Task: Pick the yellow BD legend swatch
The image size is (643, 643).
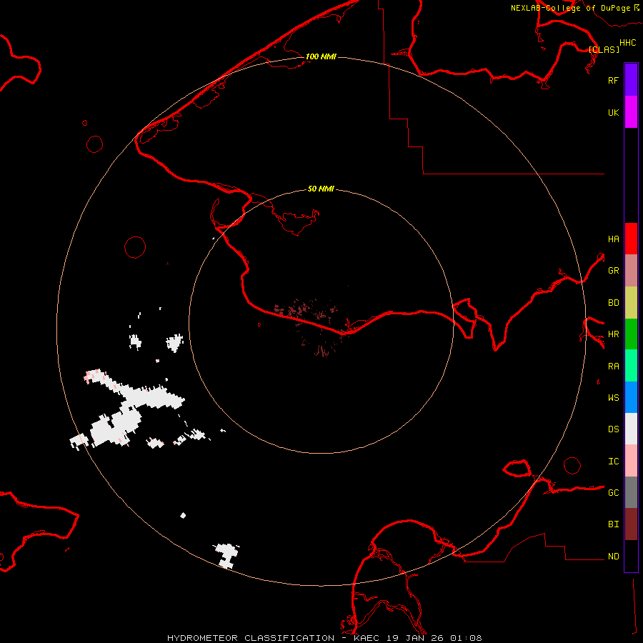Action: pyautogui.click(x=631, y=303)
